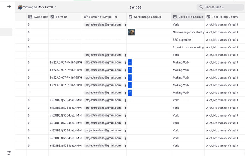
Task: Click the Form Not Swipe Rel relation icon
Action: [x=86, y=17]
